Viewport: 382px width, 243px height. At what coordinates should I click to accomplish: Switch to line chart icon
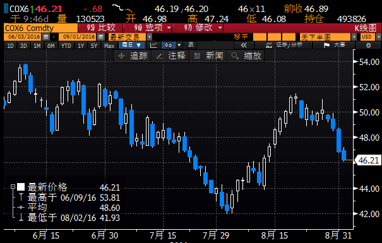153,45
